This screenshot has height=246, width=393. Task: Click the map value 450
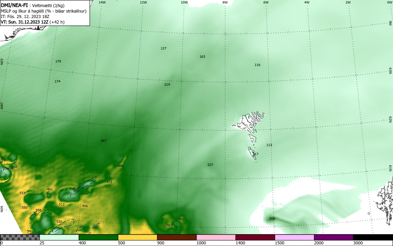point(181,219)
